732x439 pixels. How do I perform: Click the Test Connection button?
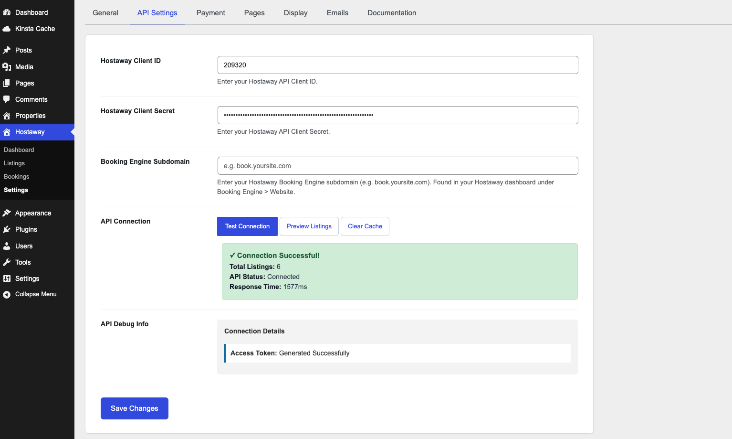click(247, 226)
